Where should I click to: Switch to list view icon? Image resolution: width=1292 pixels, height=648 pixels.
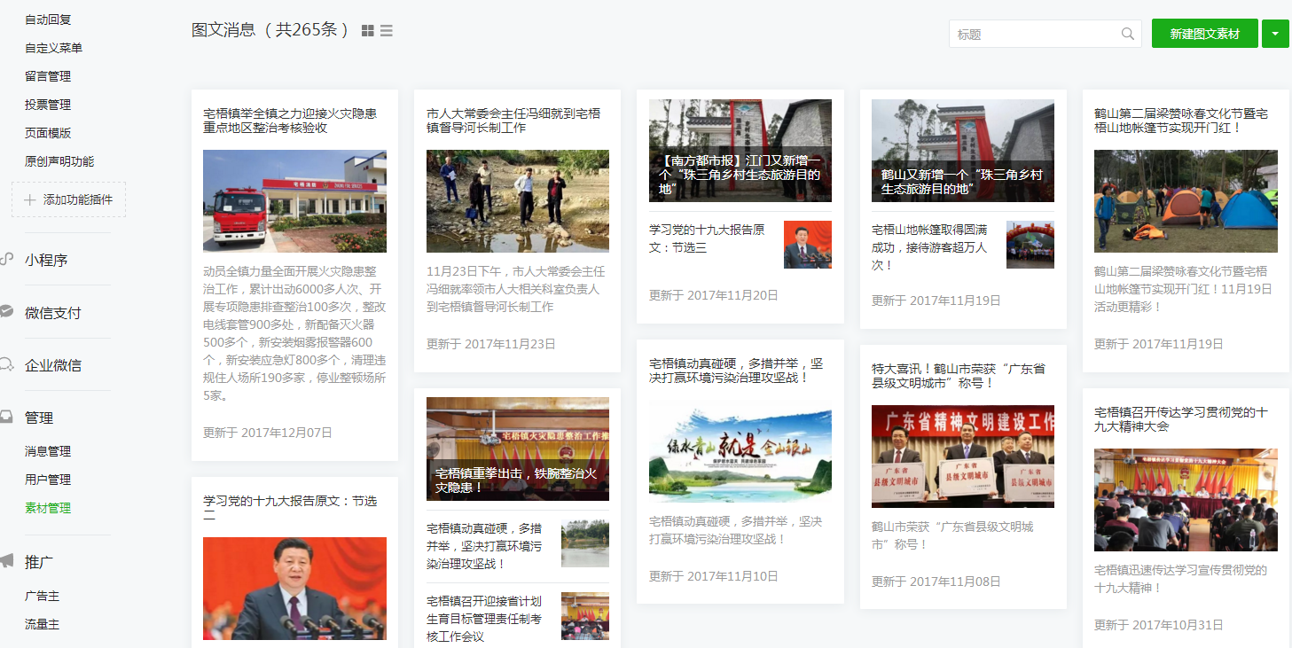[x=387, y=31]
